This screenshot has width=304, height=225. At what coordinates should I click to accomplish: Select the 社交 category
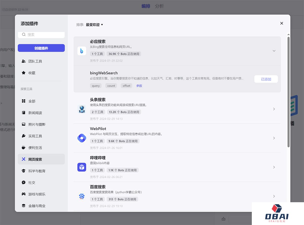pos(41,183)
